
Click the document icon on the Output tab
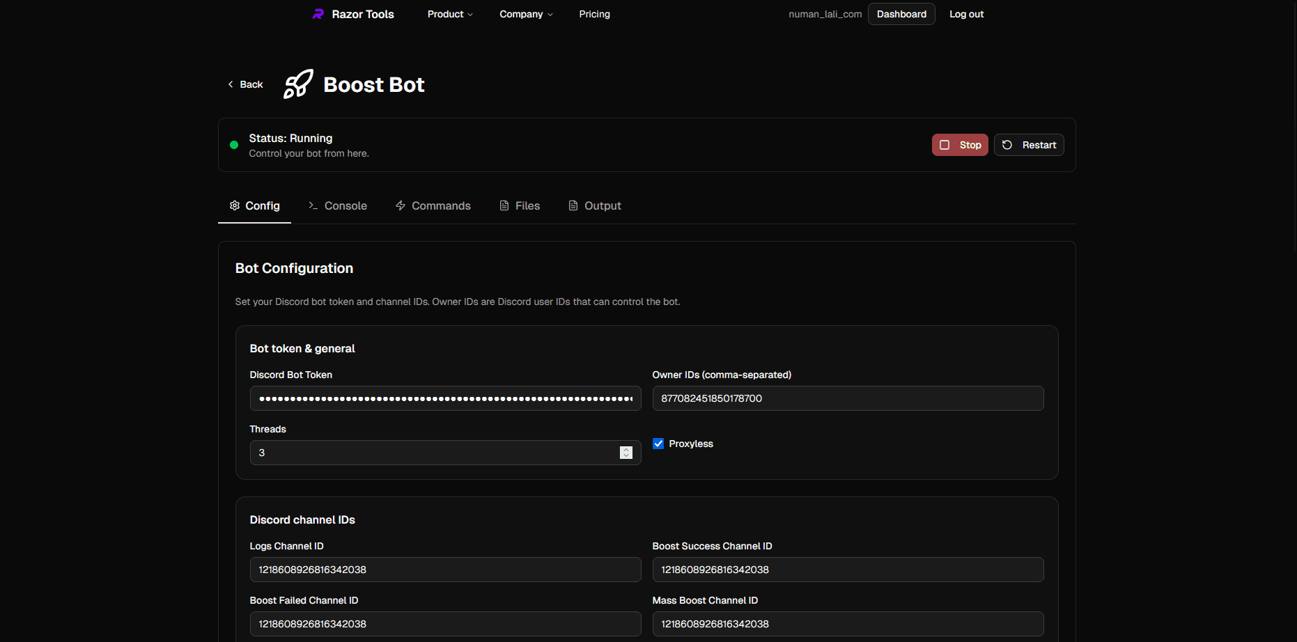click(573, 205)
